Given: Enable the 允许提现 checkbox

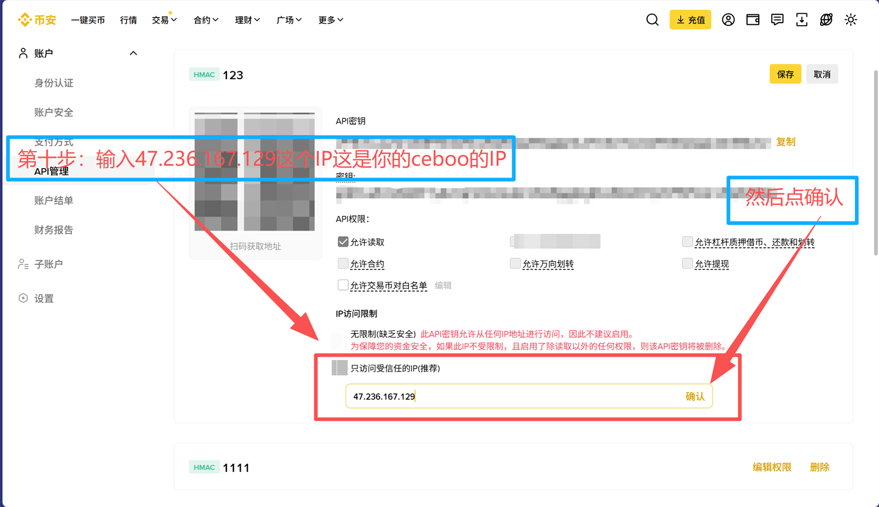Looking at the screenshot, I should 687,264.
